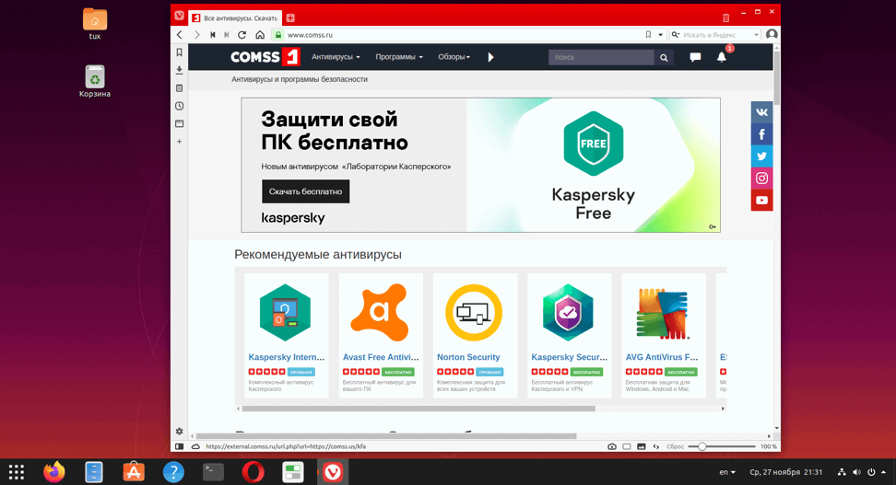Open the closed tabs trash can

coord(725,17)
